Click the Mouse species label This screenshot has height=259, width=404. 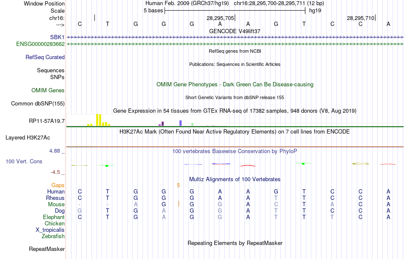tap(56, 205)
